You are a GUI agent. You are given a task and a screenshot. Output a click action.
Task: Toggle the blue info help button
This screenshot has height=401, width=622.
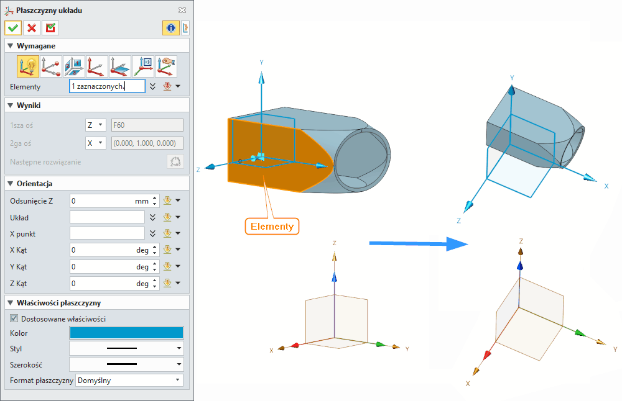coord(170,28)
